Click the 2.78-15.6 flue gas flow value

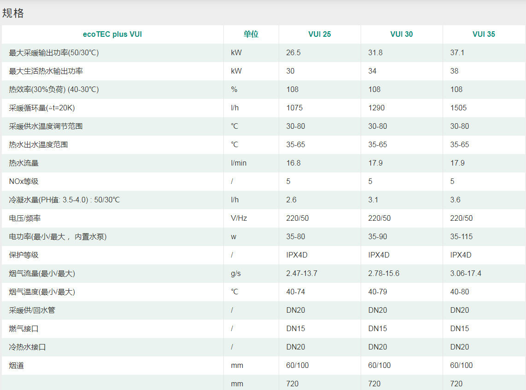[x=384, y=273]
